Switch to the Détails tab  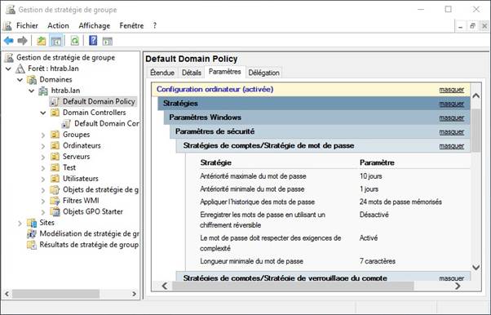click(x=192, y=73)
